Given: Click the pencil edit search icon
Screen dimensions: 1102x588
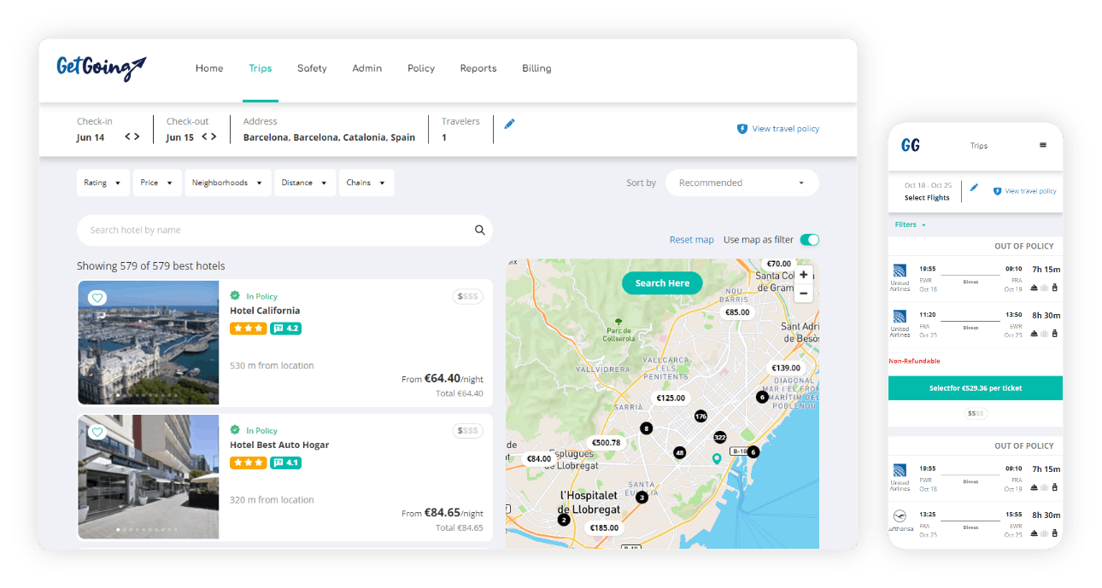Looking at the screenshot, I should [x=510, y=124].
